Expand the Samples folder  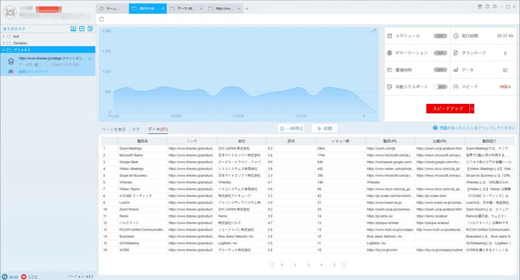(4, 43)
